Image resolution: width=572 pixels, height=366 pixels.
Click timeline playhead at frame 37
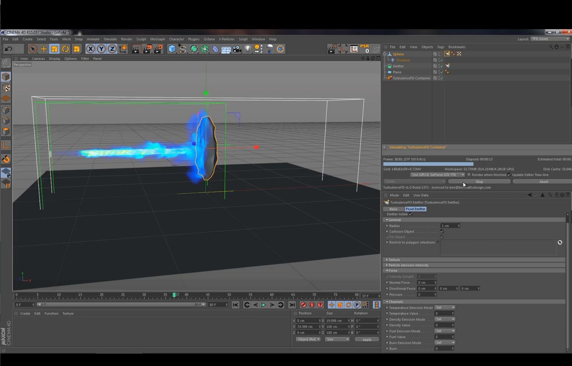pos(174,295)
